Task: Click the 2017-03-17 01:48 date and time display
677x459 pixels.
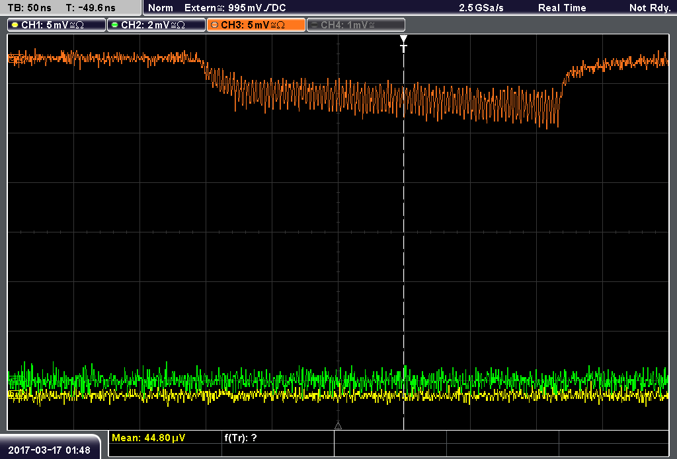Action: 49,450
